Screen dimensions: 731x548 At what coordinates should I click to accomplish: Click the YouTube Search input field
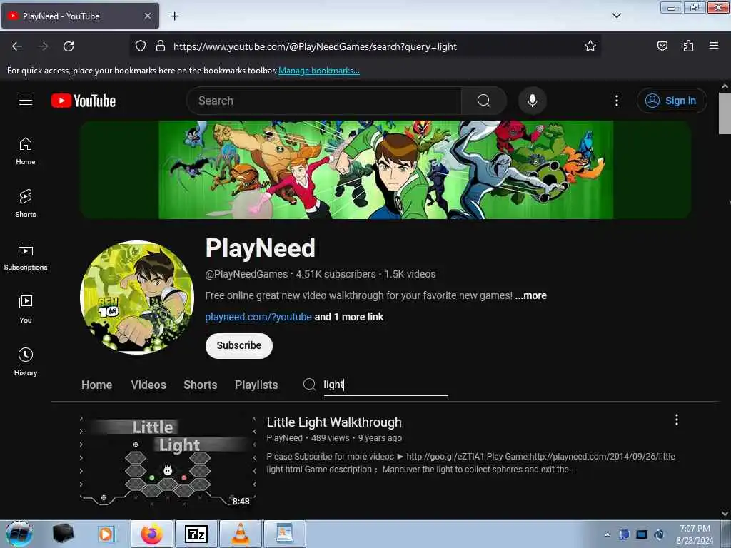coord(324,101)
